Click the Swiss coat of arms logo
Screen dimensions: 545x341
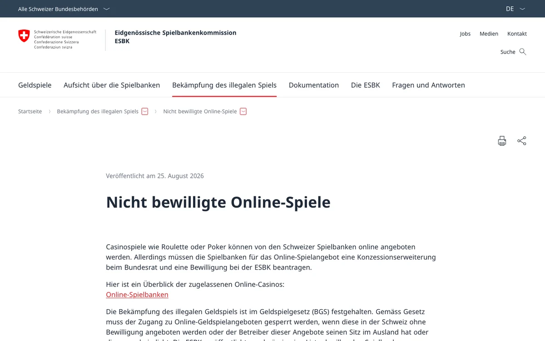coord(24,36)
